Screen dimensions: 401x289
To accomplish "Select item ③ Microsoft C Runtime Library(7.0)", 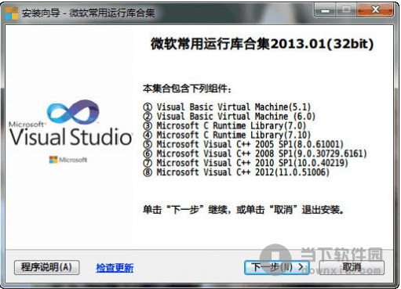I will tap(224, 126).
